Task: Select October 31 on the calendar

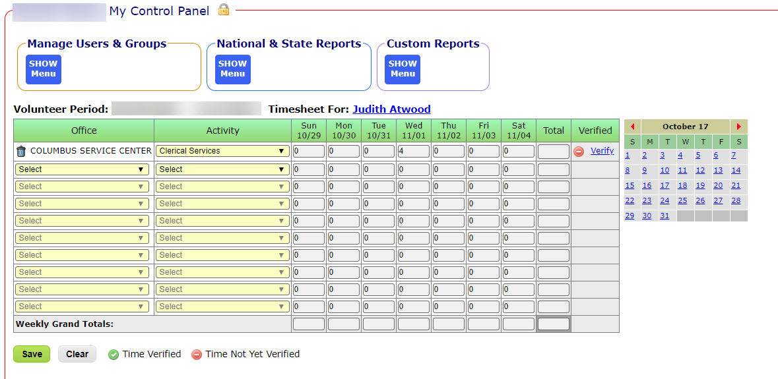Action: point(665,216)
